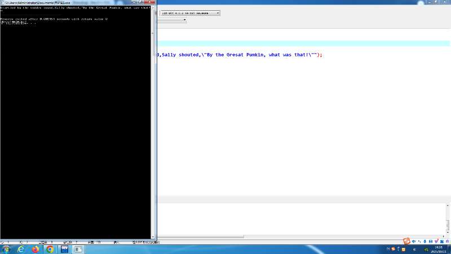Open the volume speaker tray icon

(415, 249)
